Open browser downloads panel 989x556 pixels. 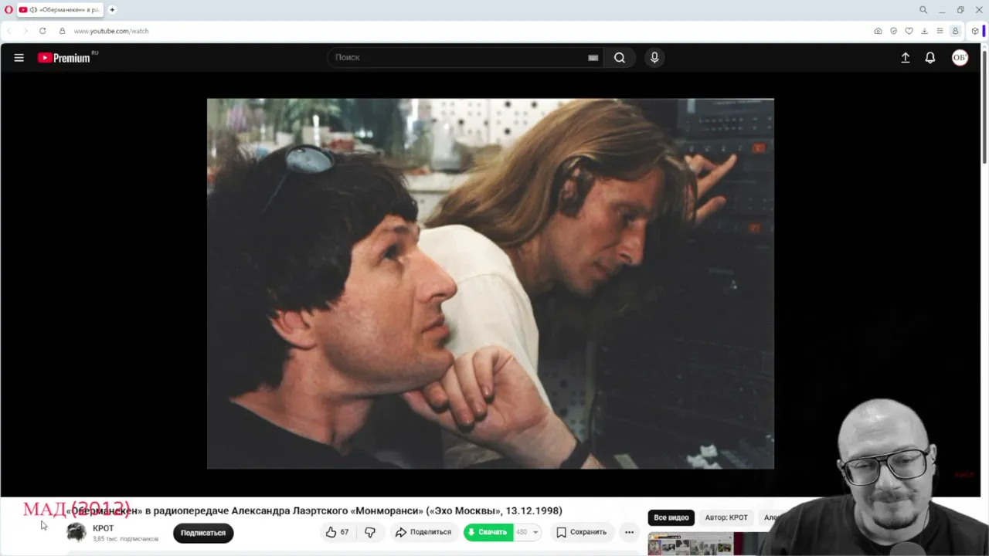coord(924,31)
